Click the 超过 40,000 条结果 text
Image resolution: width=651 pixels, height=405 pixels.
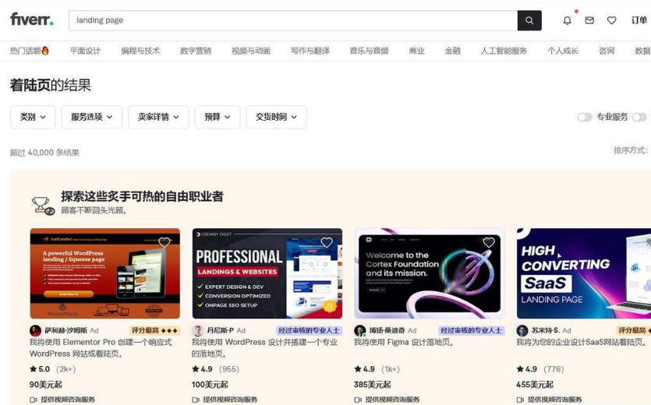[44, 153]
